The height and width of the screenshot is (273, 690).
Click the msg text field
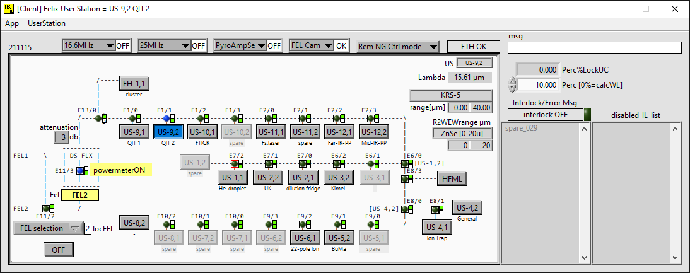595,48
